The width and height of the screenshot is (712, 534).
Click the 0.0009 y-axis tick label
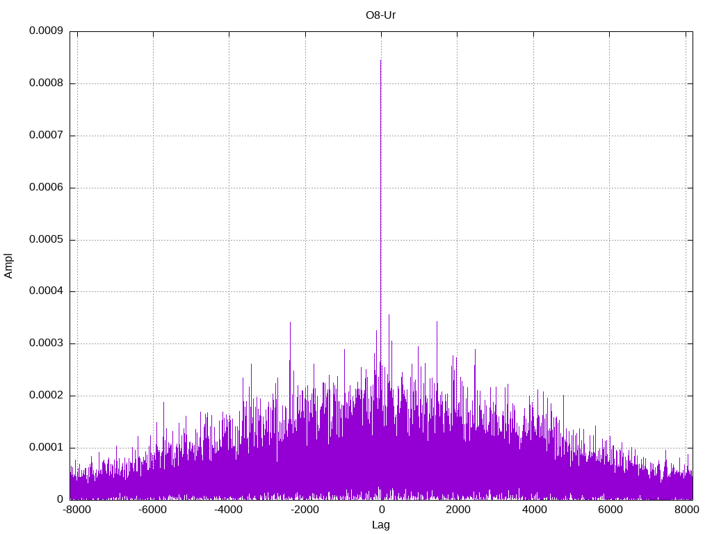tap(46, 31)
